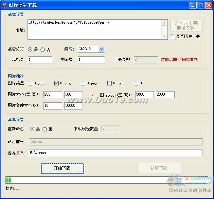Open the 编码 GB2312 encoding dropdown
Viewport: 214px width, 199px height.
tap(102, 49)
